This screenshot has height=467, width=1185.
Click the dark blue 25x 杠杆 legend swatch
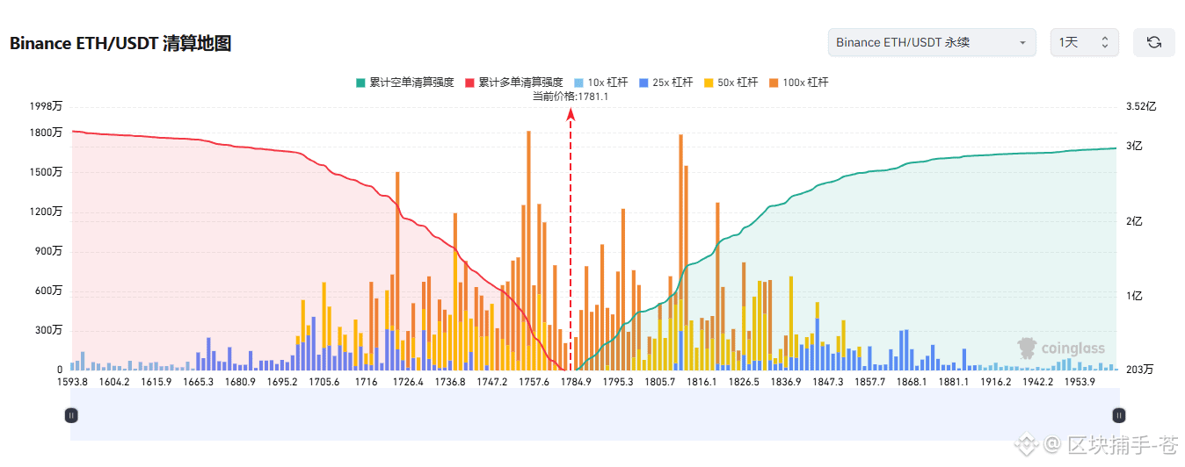pos(644,83)
